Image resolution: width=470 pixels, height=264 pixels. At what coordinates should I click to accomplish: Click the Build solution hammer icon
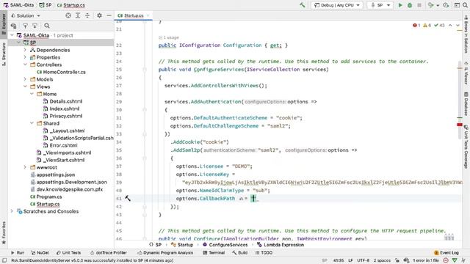(302, 5)
